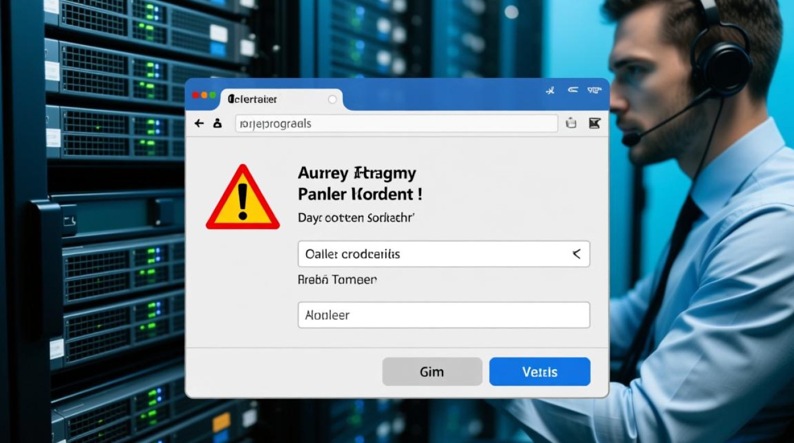Click the dark flag icon at toolbar end
The image size is (794, 443).
(x=594, y=123)
